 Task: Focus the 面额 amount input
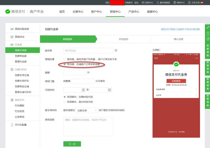click(x=75, y=73)
